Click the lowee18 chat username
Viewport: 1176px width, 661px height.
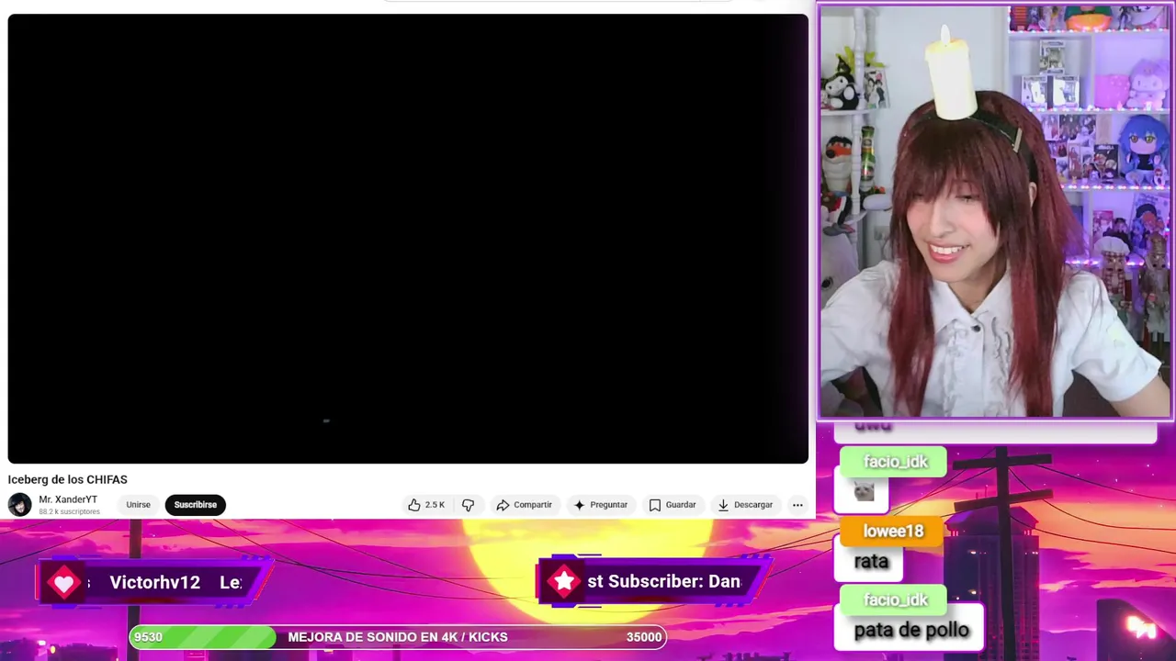[893, 531]
